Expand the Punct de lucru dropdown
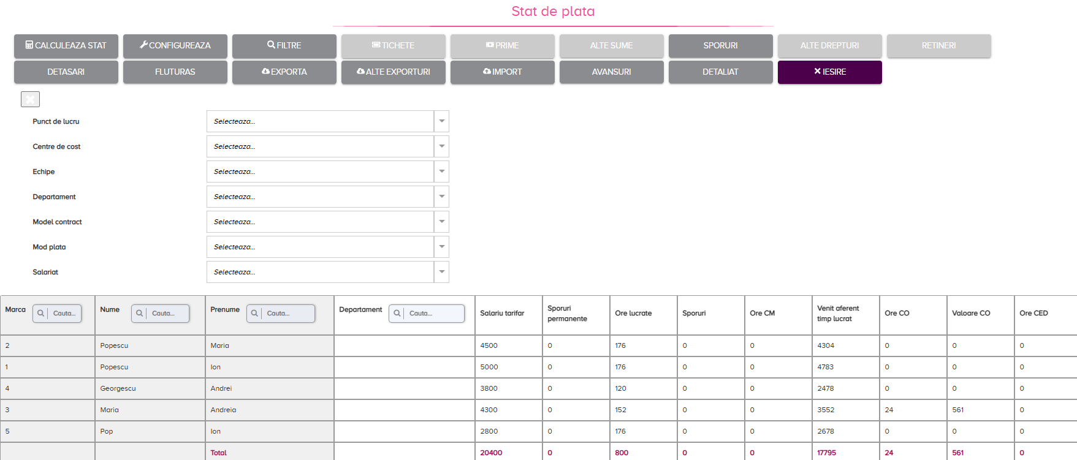The width and height of the screenshot is (1077, 460). (441, 121)
